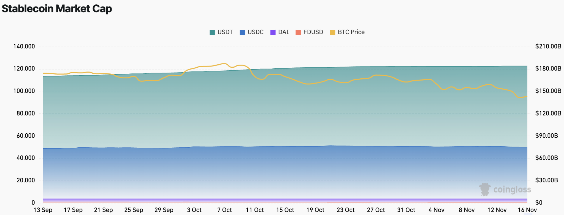Click the DAI legend label text

[x=283, y=32]
